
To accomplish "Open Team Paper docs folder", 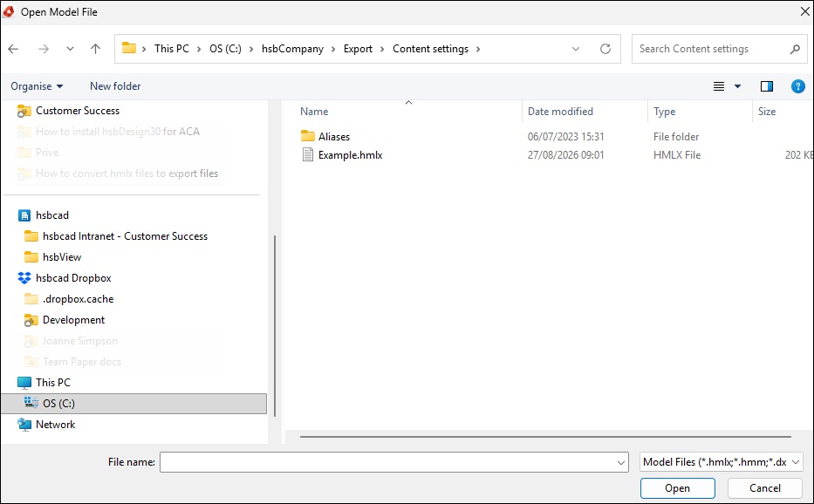I will click(81, 362).
